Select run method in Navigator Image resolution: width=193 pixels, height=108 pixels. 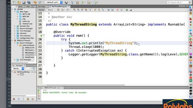click(21, 74)
